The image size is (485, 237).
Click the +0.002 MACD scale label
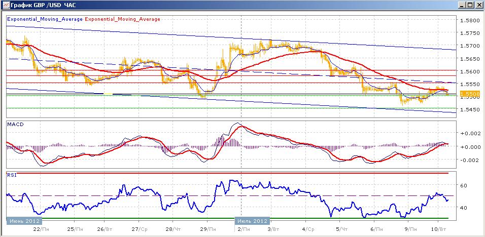[x=468, y=133]
